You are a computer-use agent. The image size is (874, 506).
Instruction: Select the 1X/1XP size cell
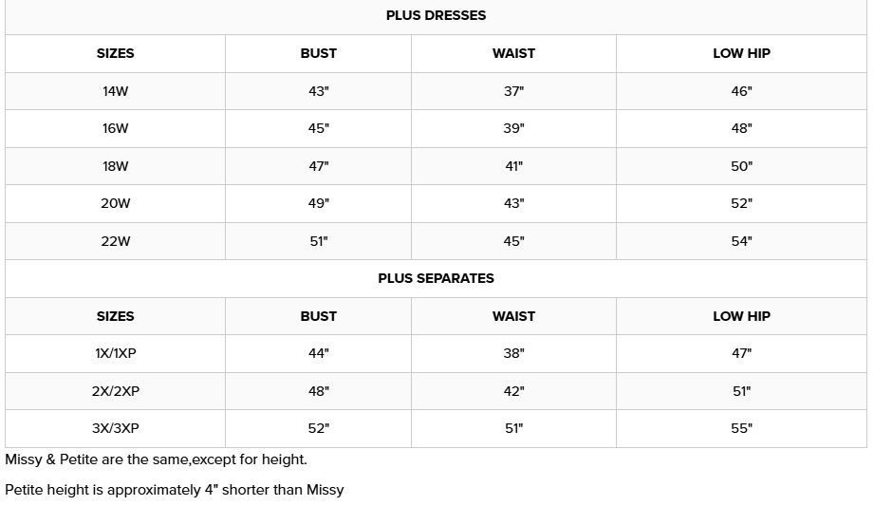tap(115, 353)
